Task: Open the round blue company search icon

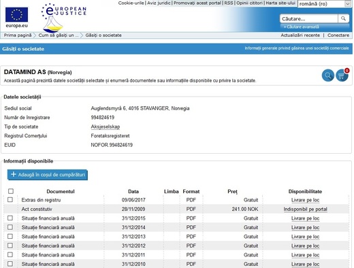Action: tap(328, 76)
